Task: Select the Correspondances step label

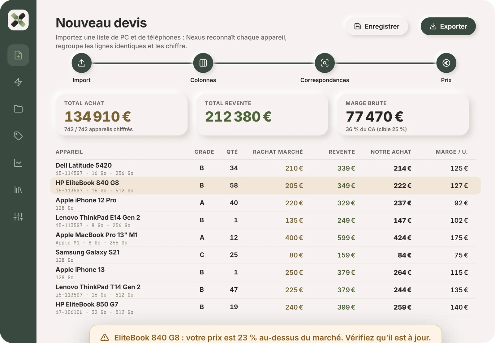Action: (x=325, y=80)
